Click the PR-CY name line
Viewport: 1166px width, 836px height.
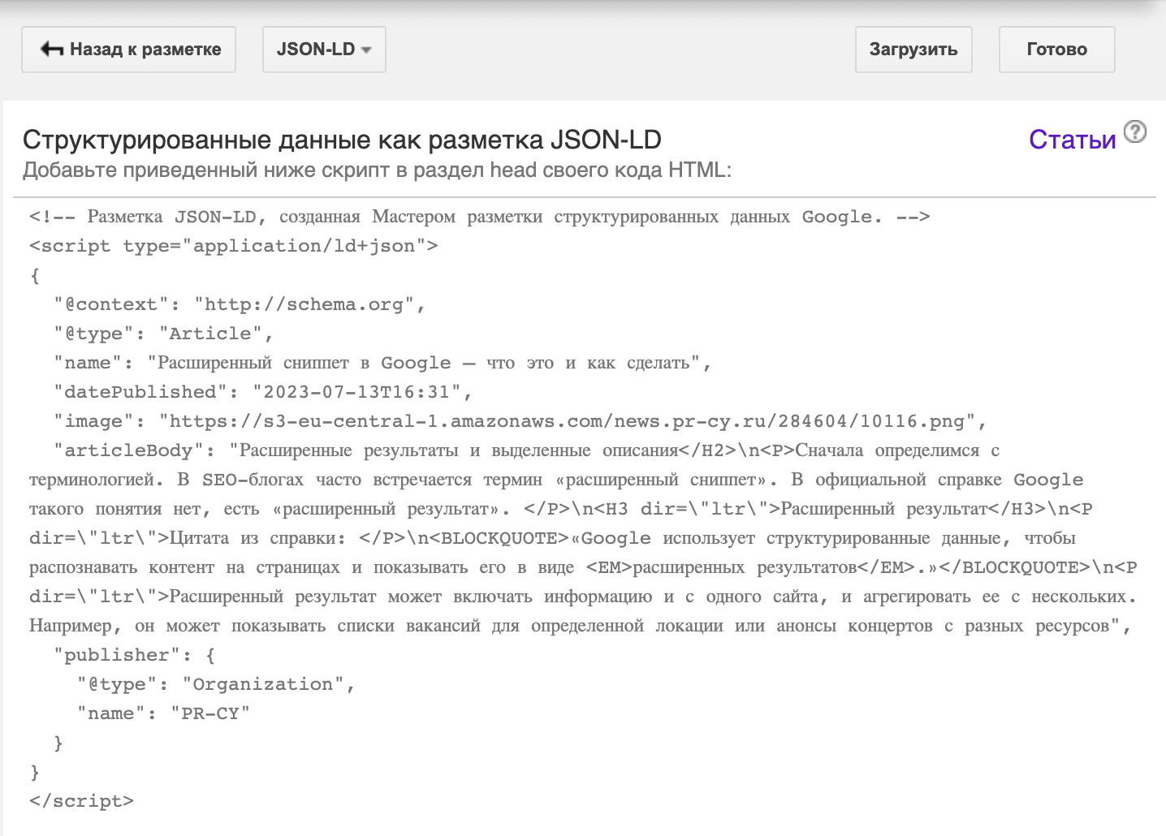[163, 713]
